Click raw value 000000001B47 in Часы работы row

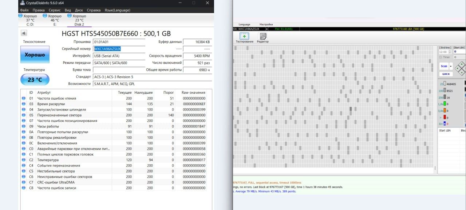click(x=194, y=126)
